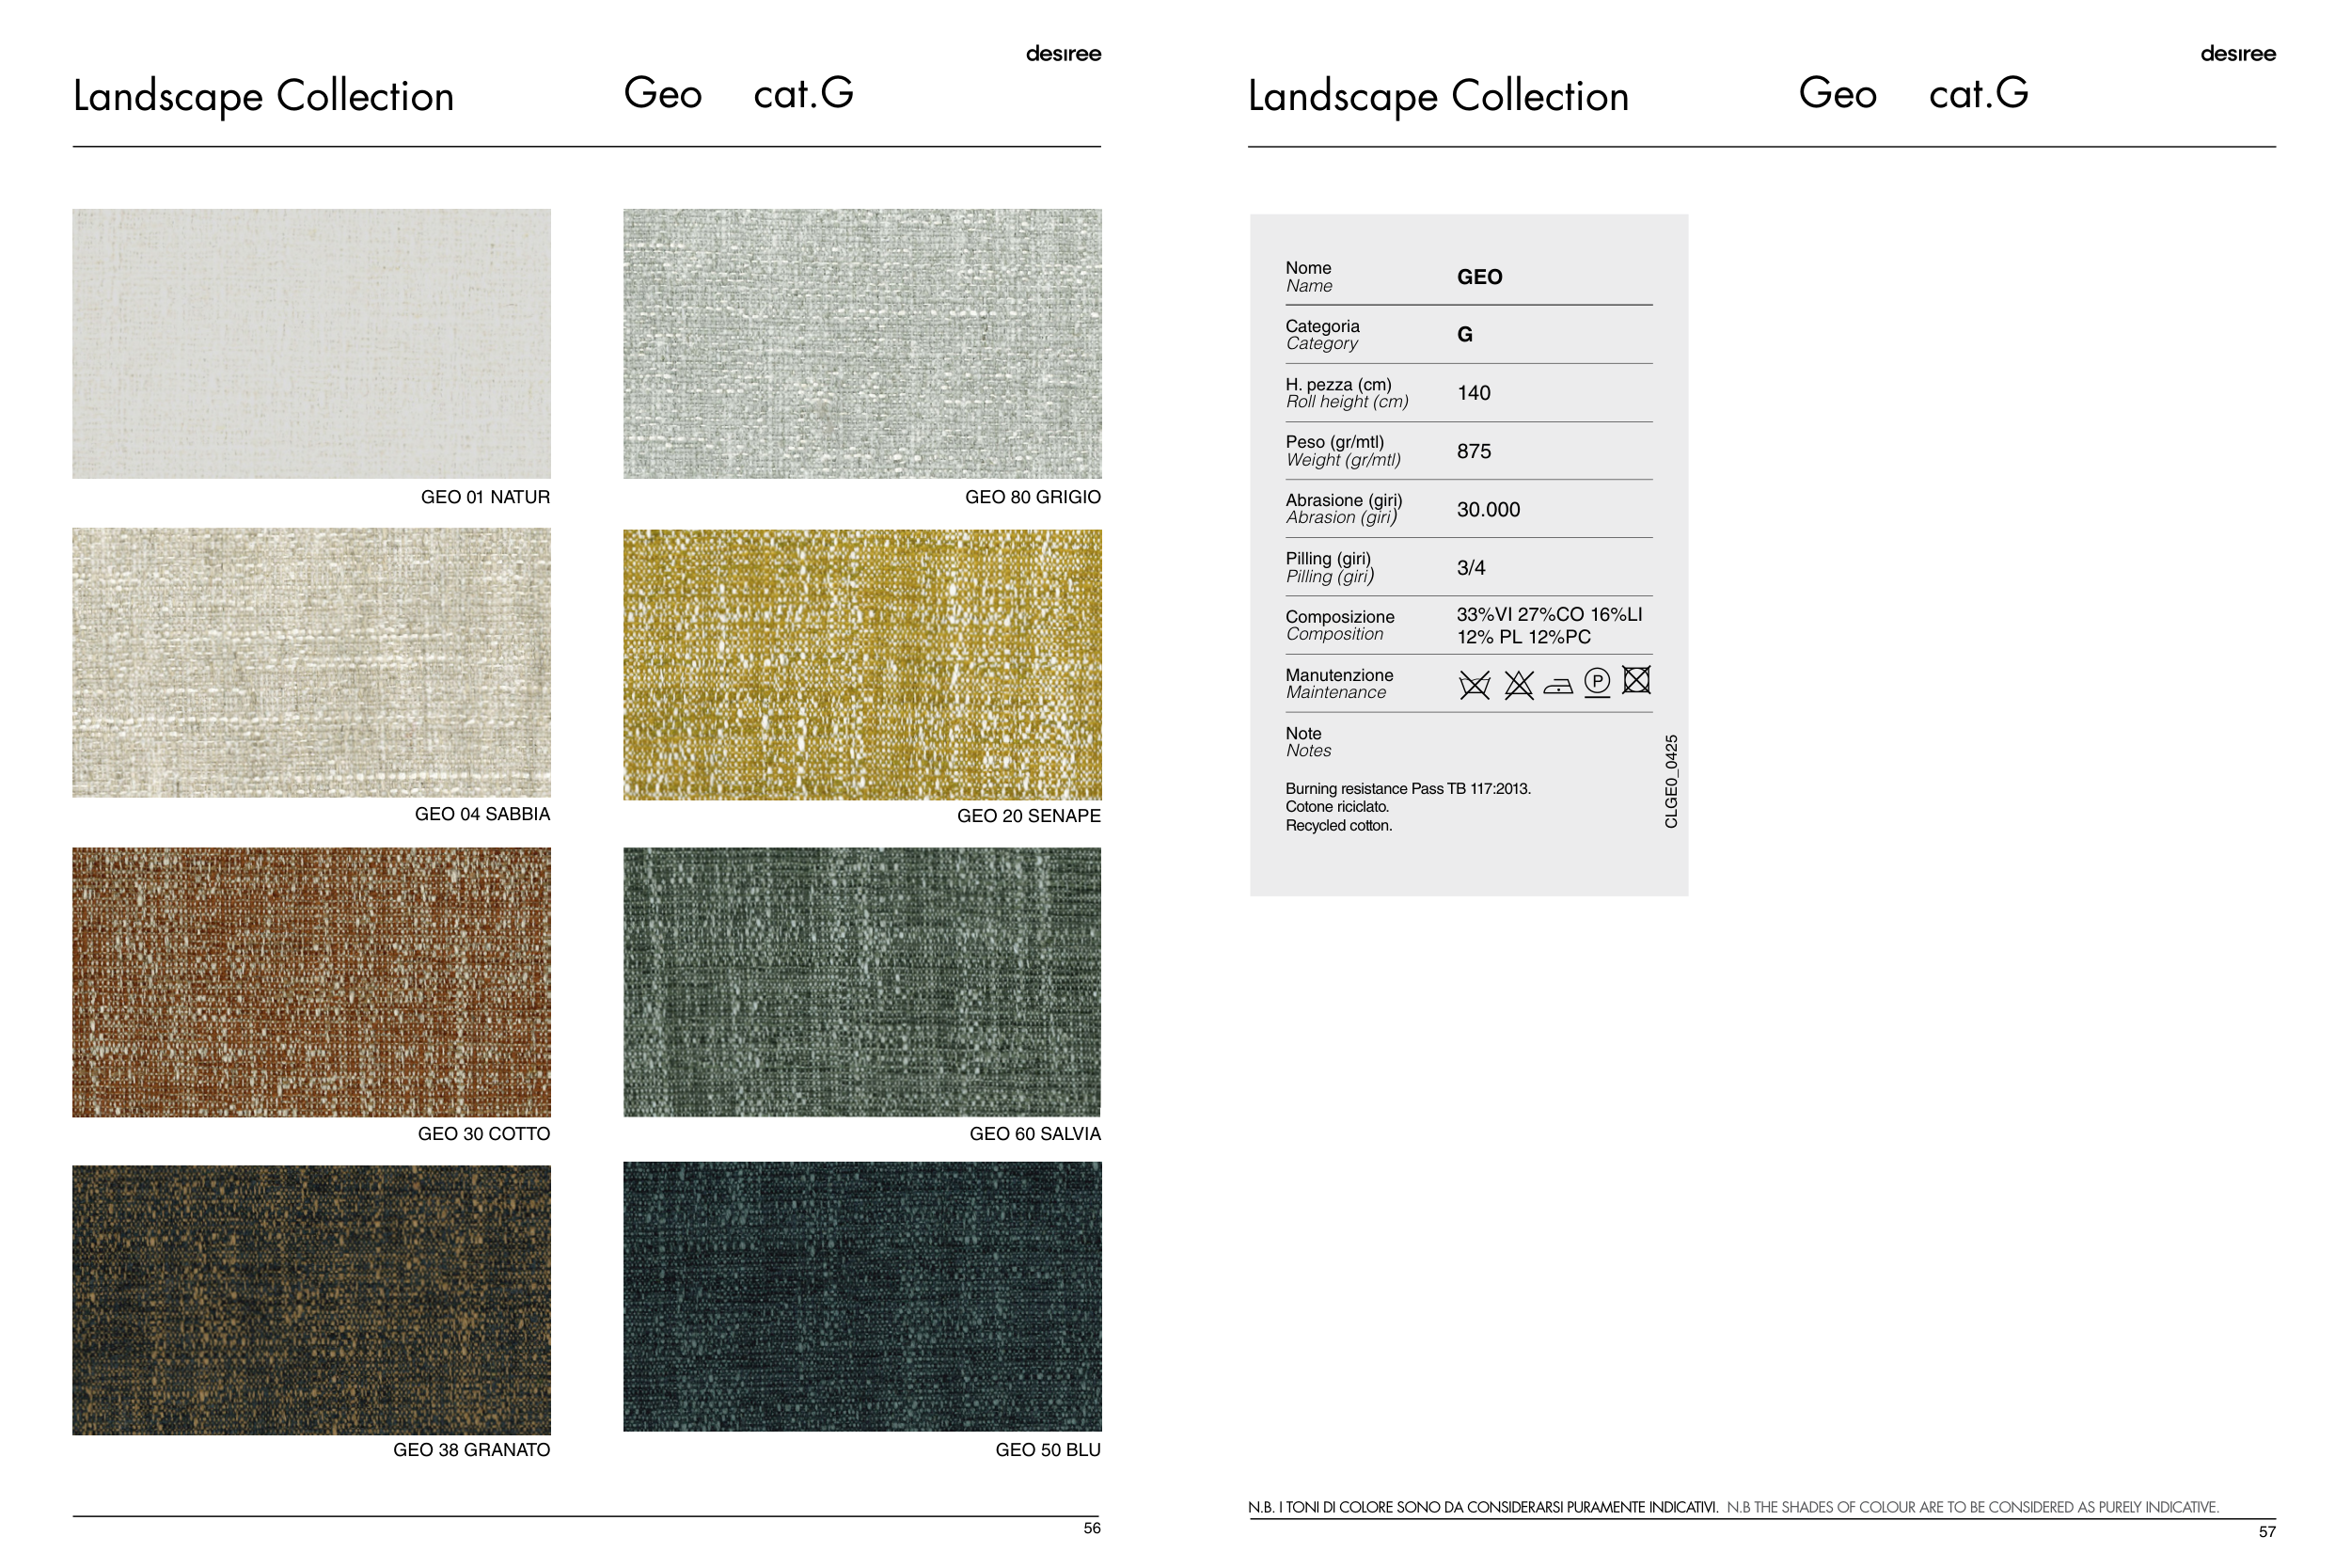
Task: Click the vertical CLGEO_0425 code
Action: point(1671,781)
